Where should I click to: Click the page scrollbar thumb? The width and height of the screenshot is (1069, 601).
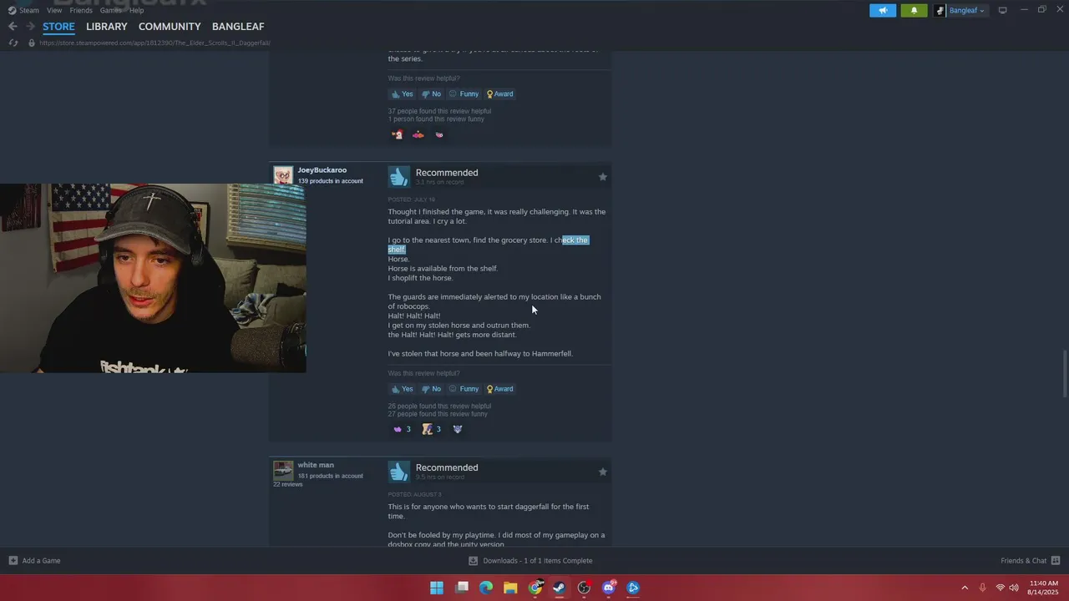click(x=1064, y=374)
